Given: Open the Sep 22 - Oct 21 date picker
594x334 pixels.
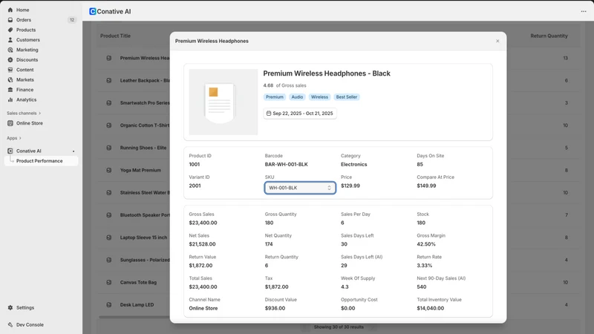Looking at the screenshot, I should pos(300,114).
